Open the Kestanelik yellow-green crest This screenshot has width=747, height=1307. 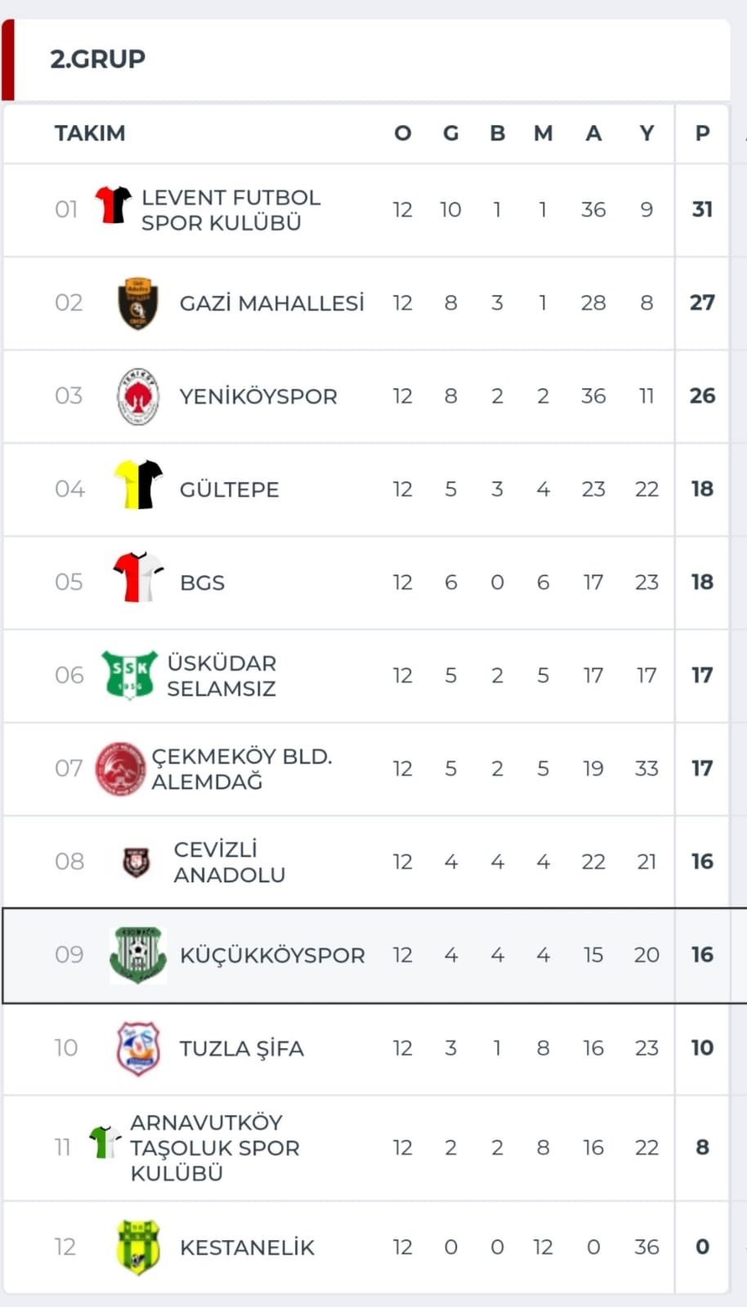coord(138,1247)
